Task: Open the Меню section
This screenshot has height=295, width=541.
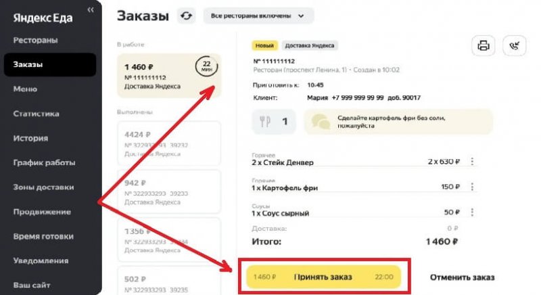Action: coord(25,89)
